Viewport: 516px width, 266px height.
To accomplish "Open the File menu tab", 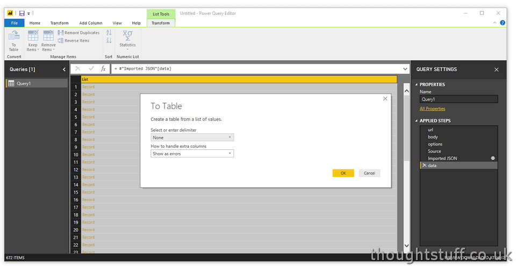I will [14, 23].
